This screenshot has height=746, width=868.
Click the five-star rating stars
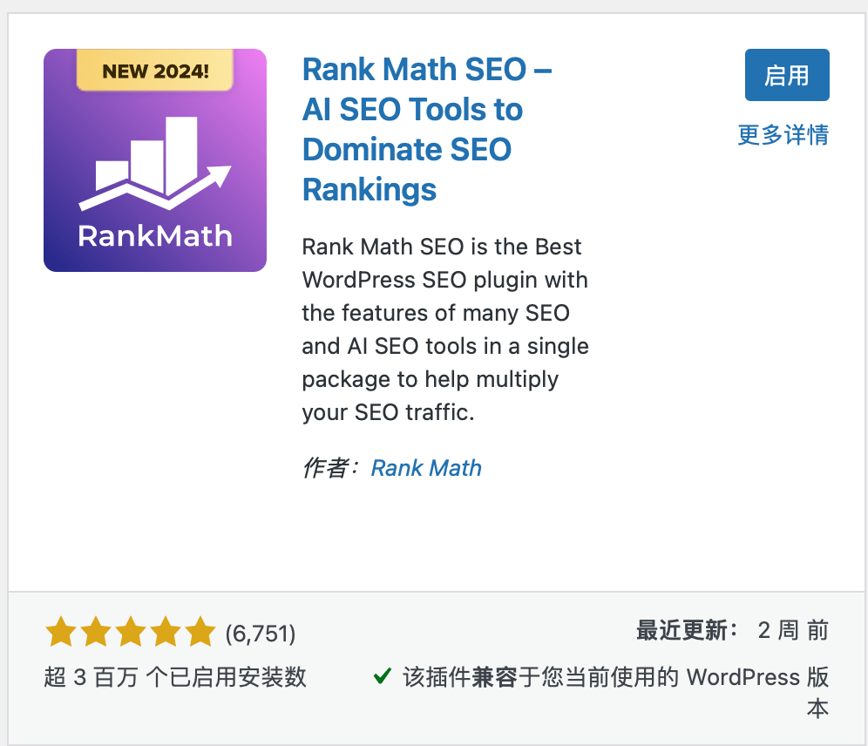pyautogui.click(x=131, y=632)
